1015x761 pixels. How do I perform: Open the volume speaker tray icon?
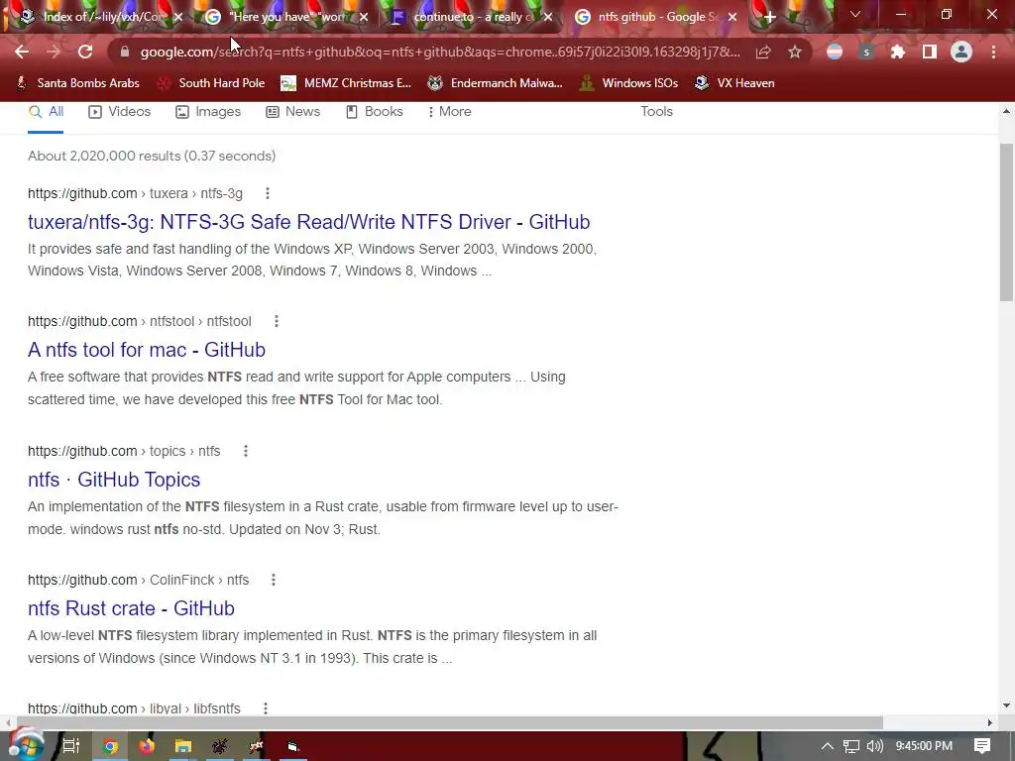click(874, 746)
